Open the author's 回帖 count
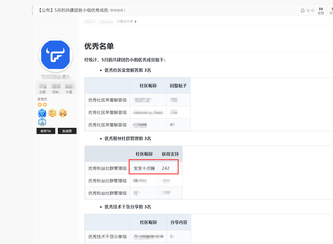 point(55,89)
